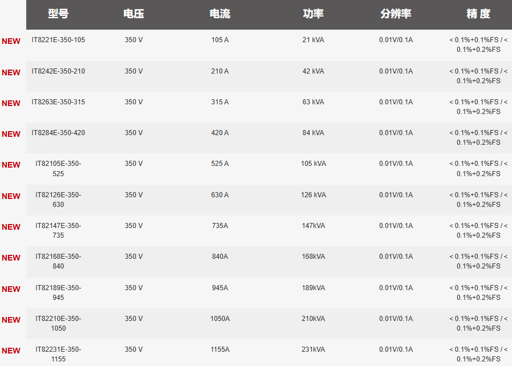Select the 210 A current cell

[220, 71]
